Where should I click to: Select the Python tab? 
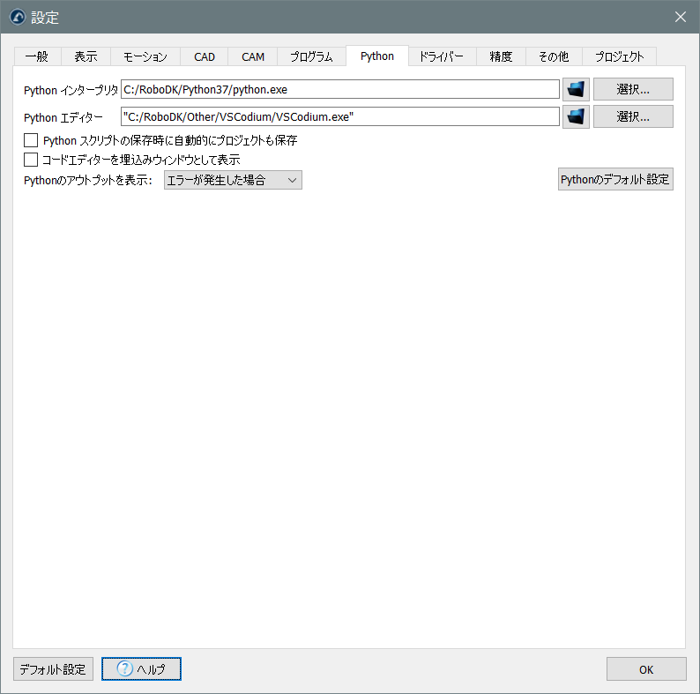tap(377, 56)
